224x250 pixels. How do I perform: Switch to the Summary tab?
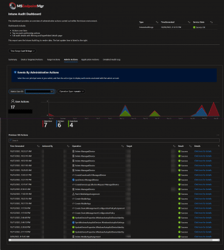click(13, 59)
